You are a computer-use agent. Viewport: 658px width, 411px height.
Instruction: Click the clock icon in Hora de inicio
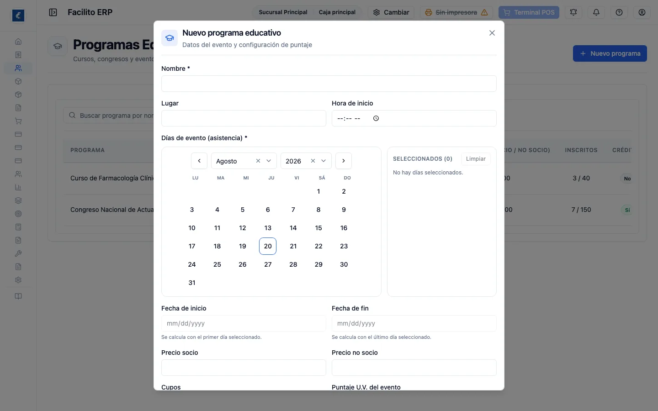point(376,118)
